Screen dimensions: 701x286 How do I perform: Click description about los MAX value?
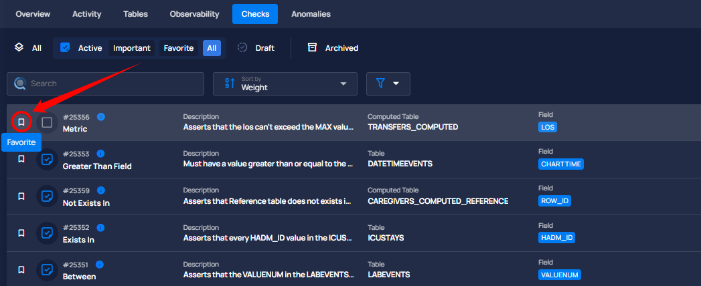point(268,127)
